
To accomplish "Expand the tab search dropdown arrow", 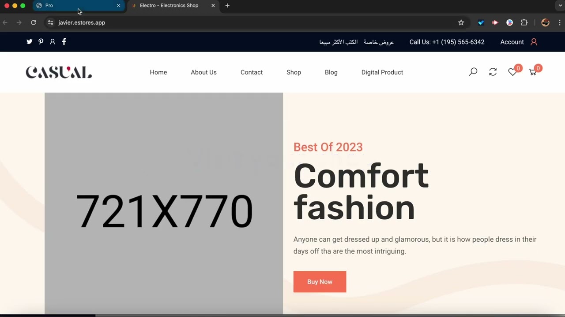I will [x=560, y=6].
